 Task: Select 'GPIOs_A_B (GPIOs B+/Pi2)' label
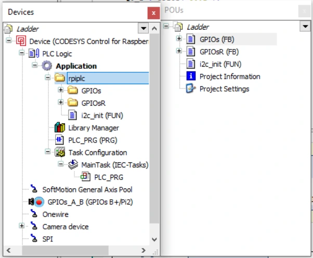[x=90, y=202]
